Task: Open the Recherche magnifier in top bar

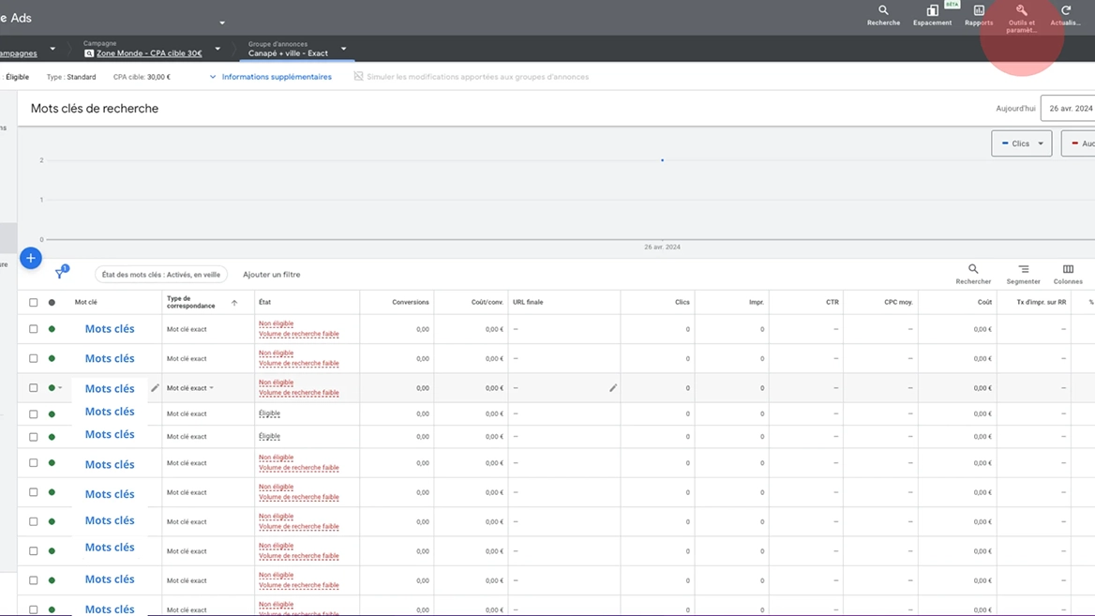Action: tap(883, 10)
